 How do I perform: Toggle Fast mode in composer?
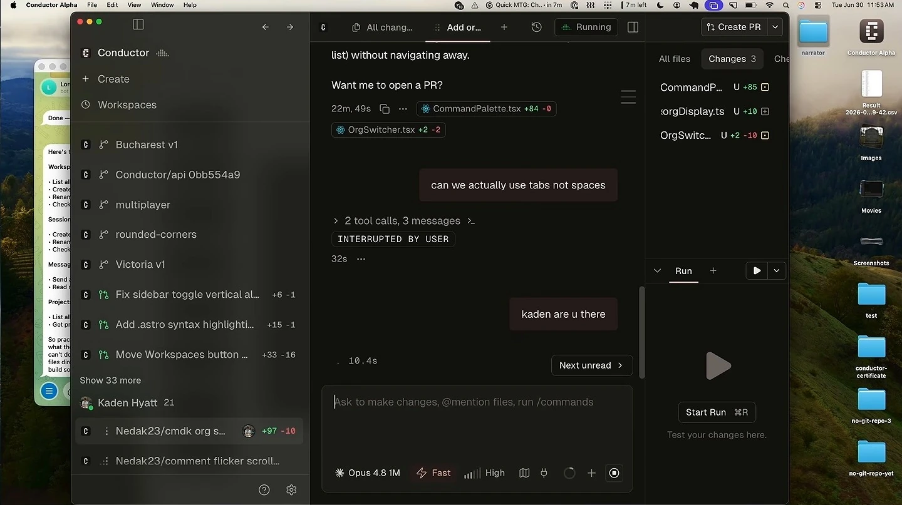tap(433, 473)
